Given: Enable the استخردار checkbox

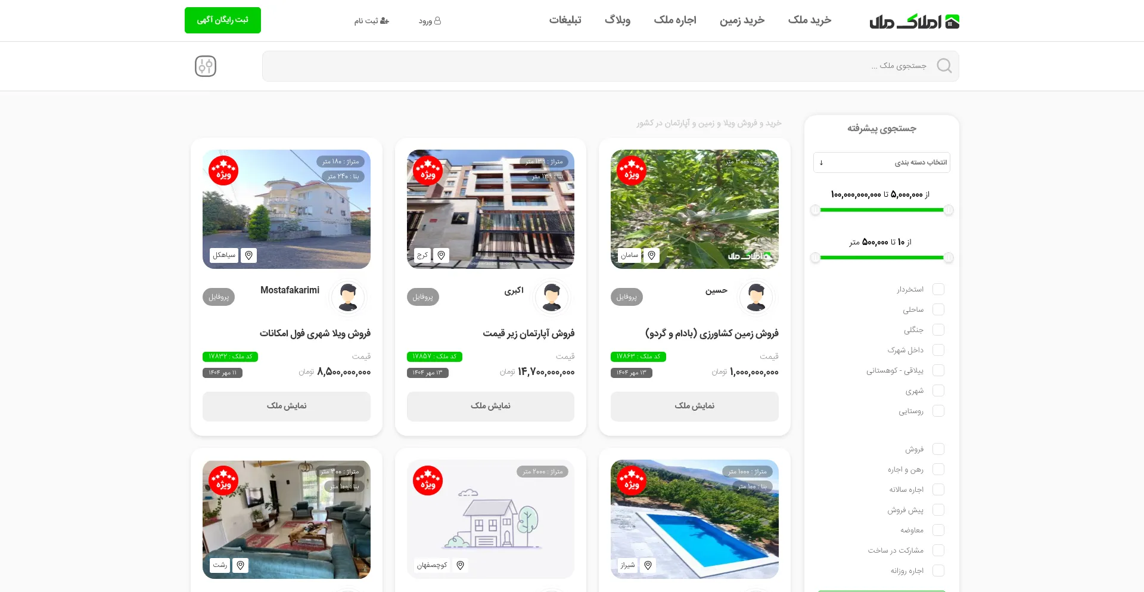Looking at the screenshot, I should tap(938, 289).
